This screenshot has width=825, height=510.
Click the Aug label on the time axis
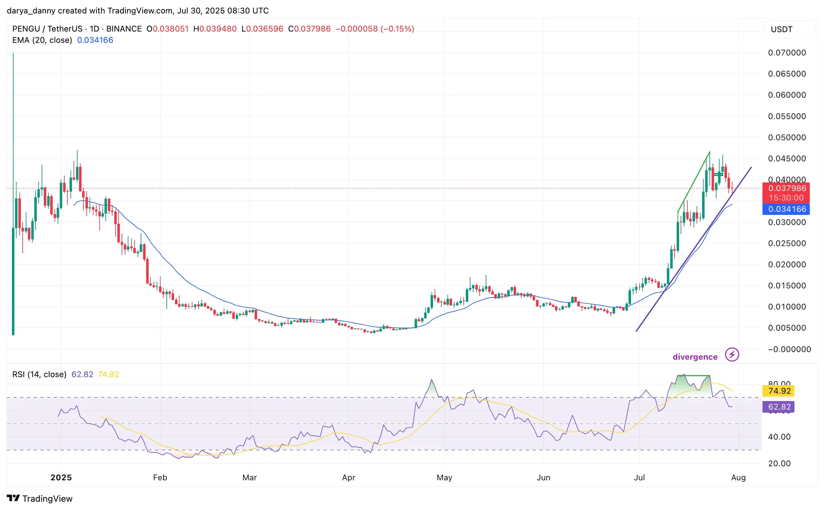point(738,477)
